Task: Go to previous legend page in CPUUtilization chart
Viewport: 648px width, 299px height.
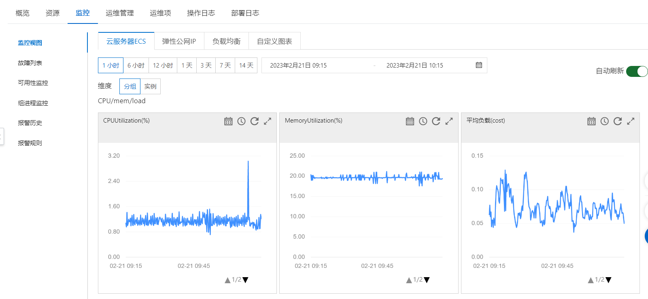Action: (x=227, y=280)
